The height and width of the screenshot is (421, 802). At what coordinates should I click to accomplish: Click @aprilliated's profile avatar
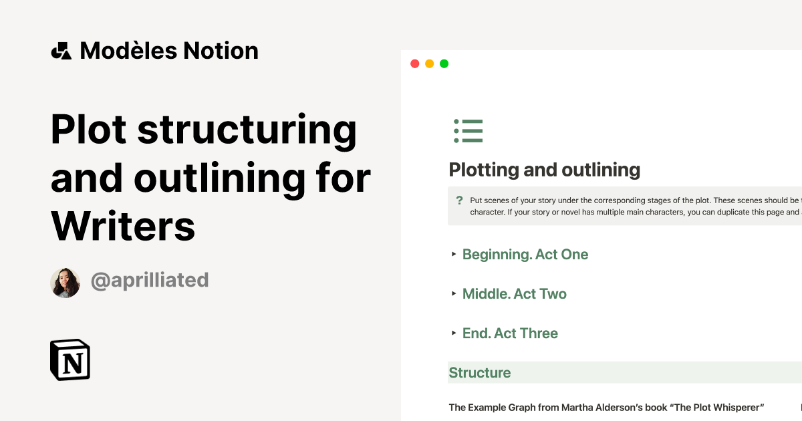click(x=65, y=281)
